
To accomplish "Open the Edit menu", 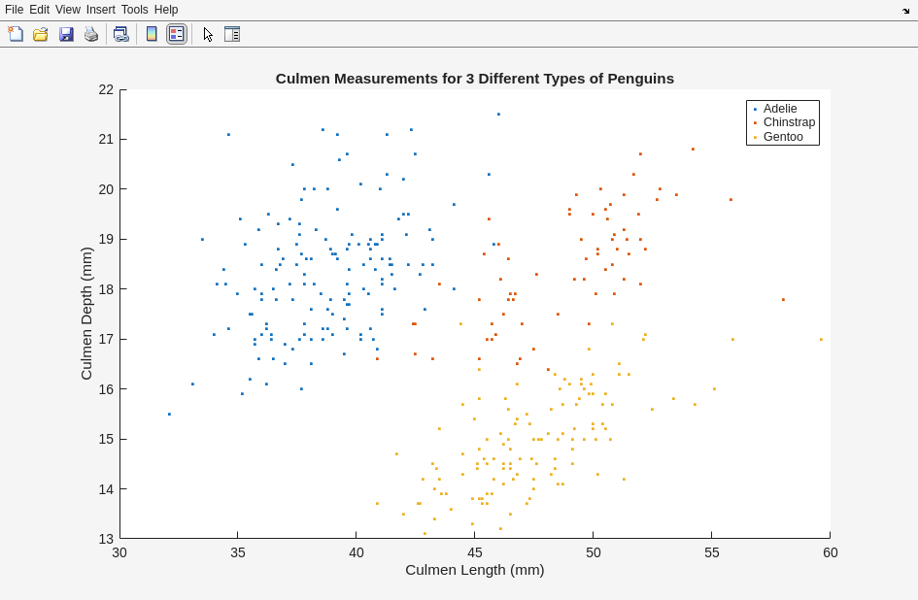I will 40,10.
